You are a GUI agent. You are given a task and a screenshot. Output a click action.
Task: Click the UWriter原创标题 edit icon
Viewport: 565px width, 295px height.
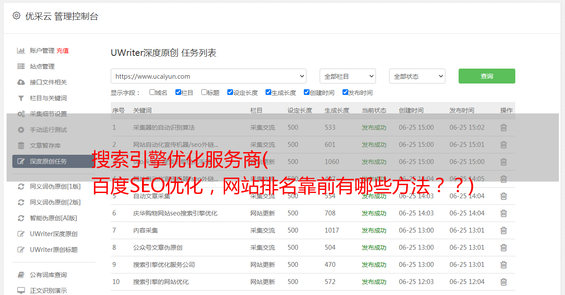coord(21,250)
